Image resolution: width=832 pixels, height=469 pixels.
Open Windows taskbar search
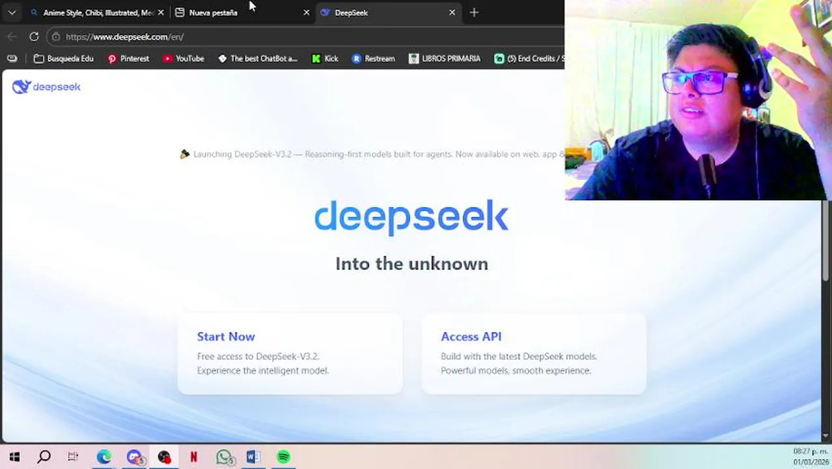[44, 457]
